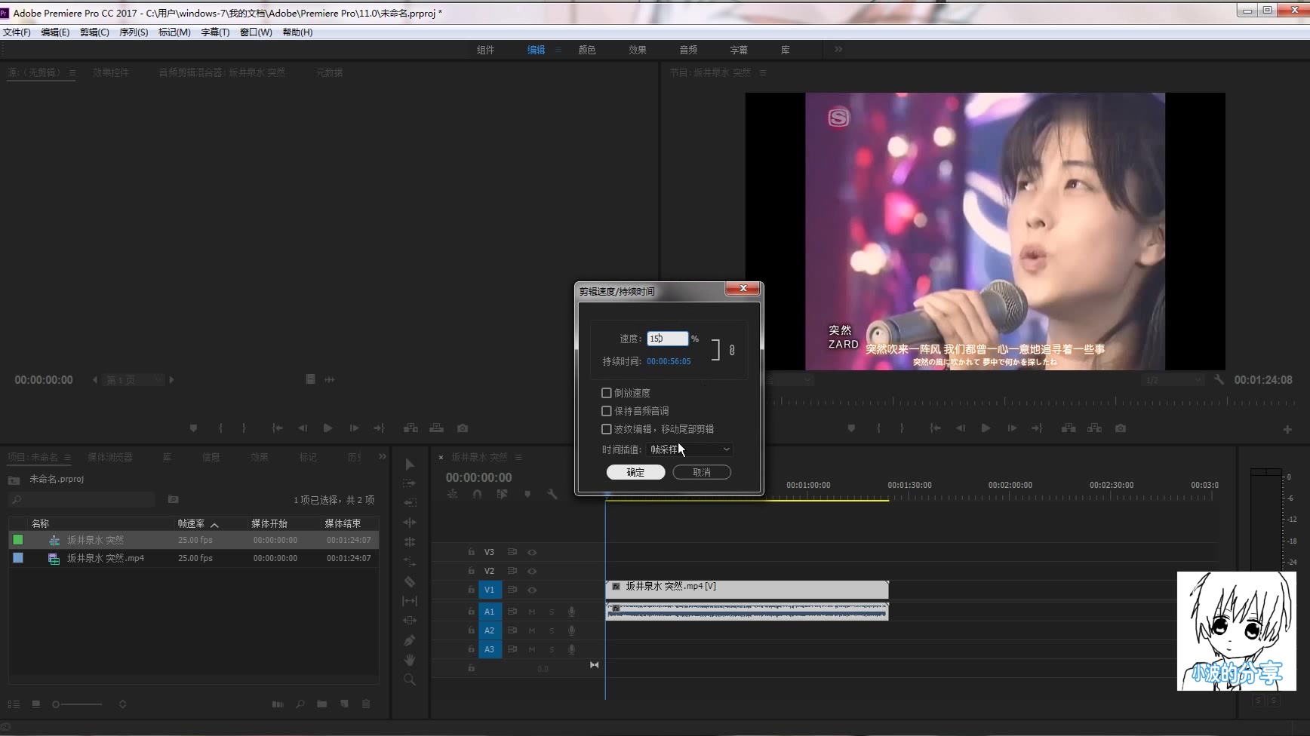Viewport: 1310px width, 736px height.
Task: Click the 速度 percentage input field
Action: [667, 339]
